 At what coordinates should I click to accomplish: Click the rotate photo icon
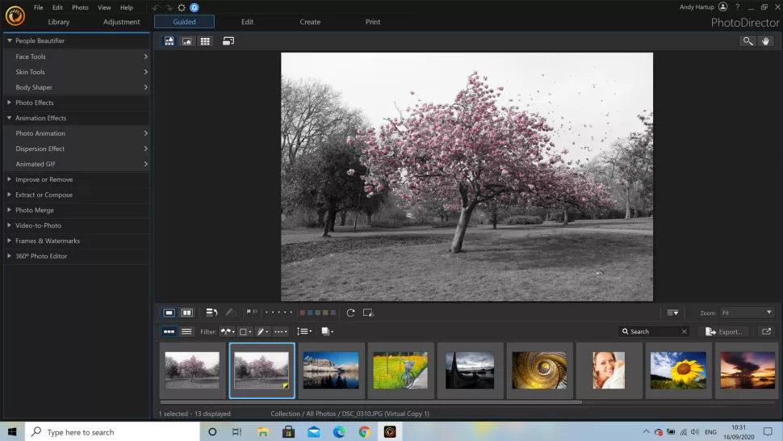click(x=350, y=313)
